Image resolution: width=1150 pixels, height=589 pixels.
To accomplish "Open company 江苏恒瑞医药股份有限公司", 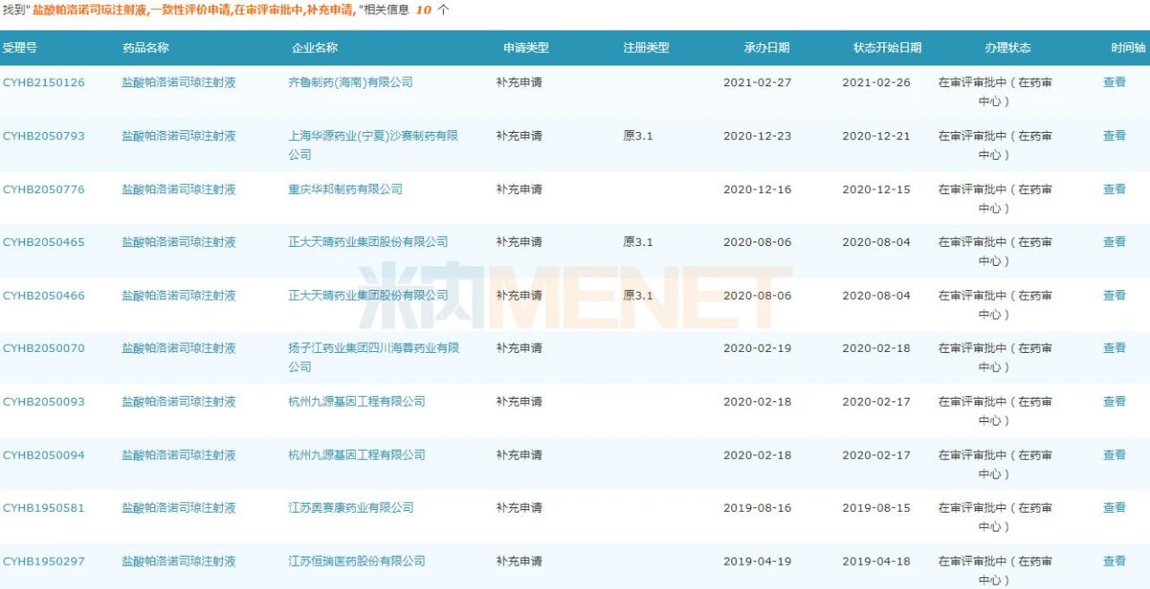I will [x=357, y=561].
